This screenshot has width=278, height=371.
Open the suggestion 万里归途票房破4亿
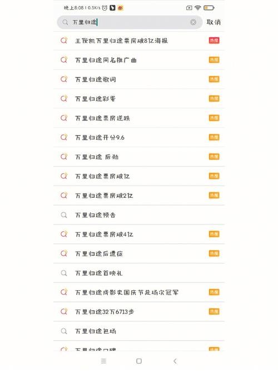[x=139, y=234]
